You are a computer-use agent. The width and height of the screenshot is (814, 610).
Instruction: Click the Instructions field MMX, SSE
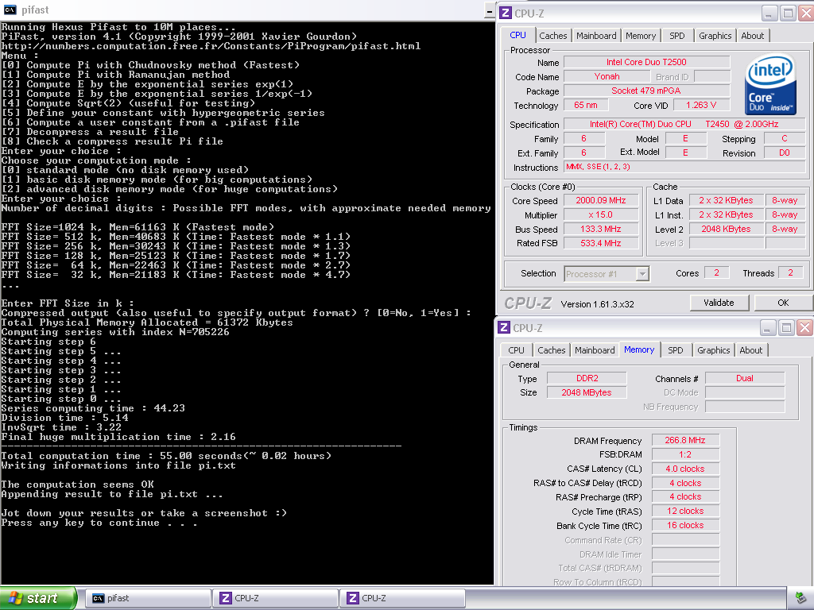click(x=684, y=167)
